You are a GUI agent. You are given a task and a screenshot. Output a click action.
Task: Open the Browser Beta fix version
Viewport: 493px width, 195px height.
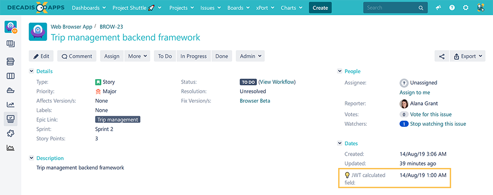coord(255,101)
